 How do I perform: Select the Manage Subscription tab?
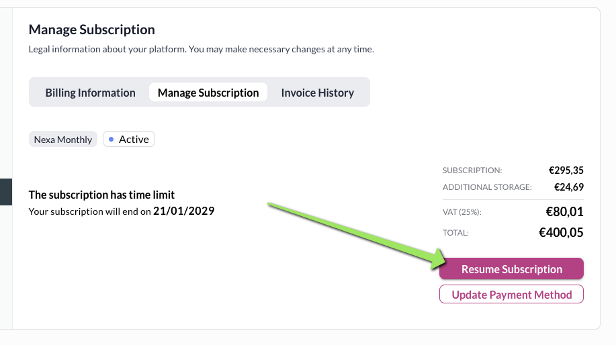(208, 93)
